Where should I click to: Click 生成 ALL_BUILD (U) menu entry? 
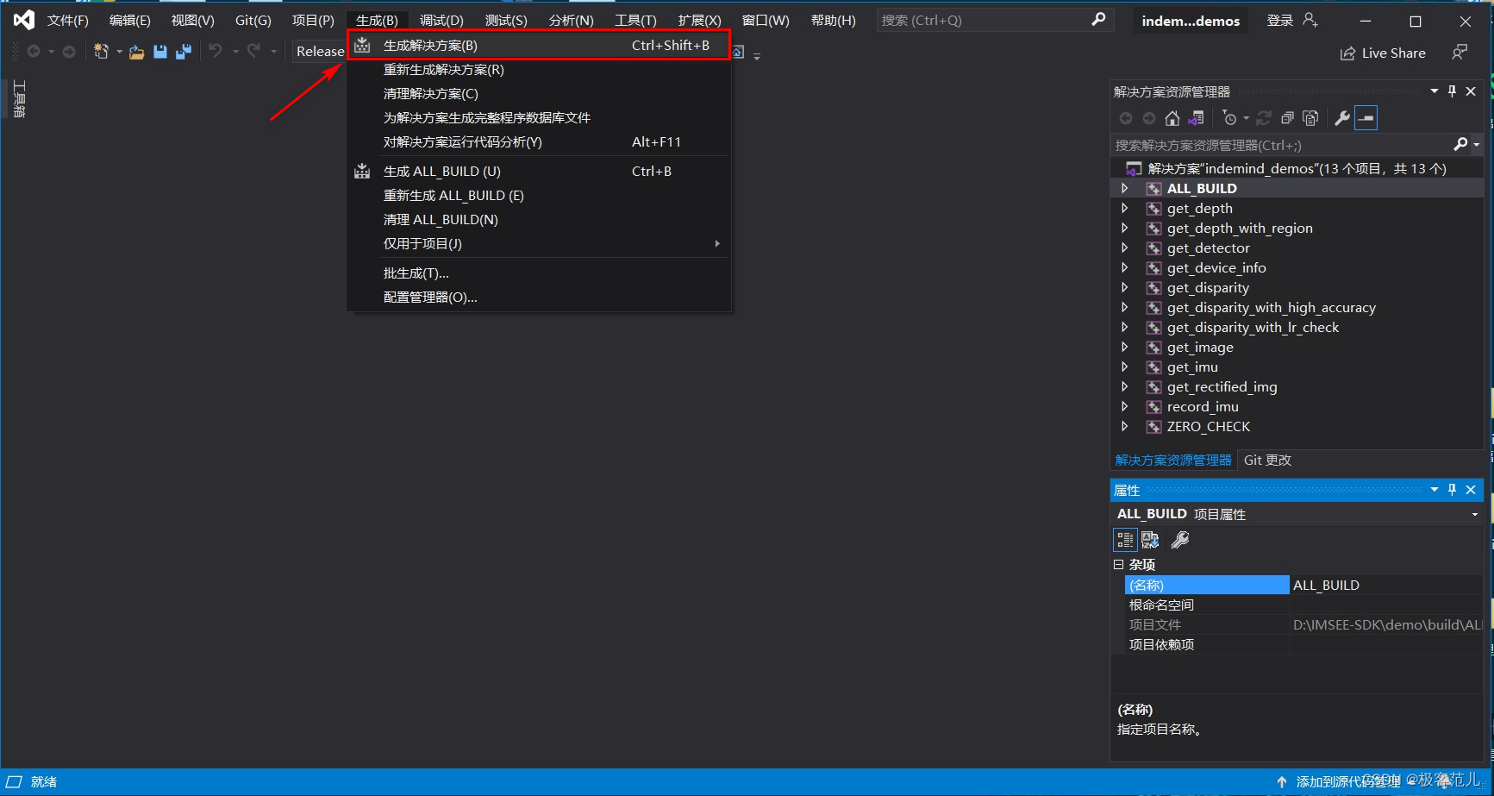click(539, 172)
